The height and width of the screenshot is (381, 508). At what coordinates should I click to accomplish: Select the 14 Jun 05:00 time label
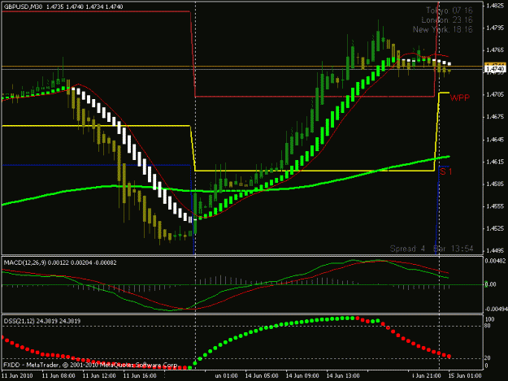[x=262, y=376]
